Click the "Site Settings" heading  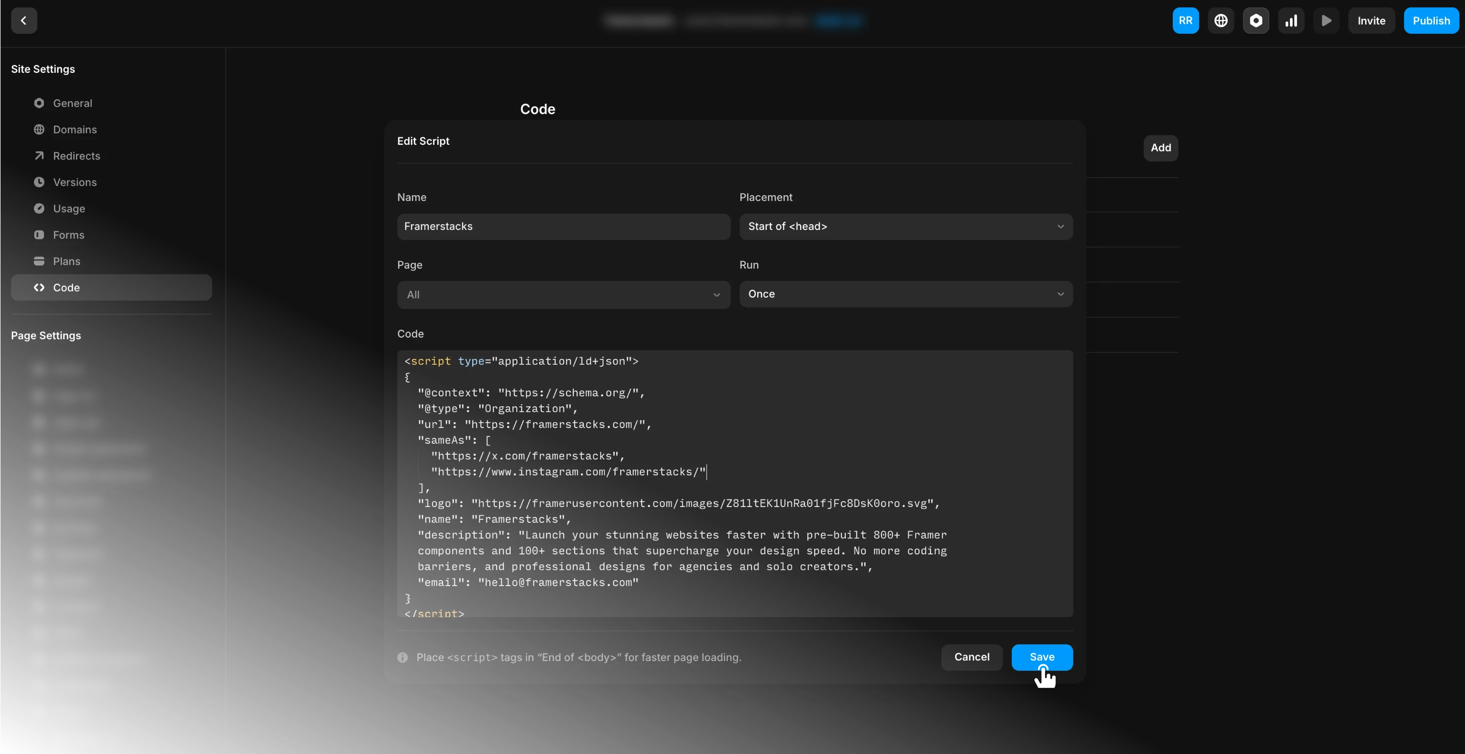43,69
